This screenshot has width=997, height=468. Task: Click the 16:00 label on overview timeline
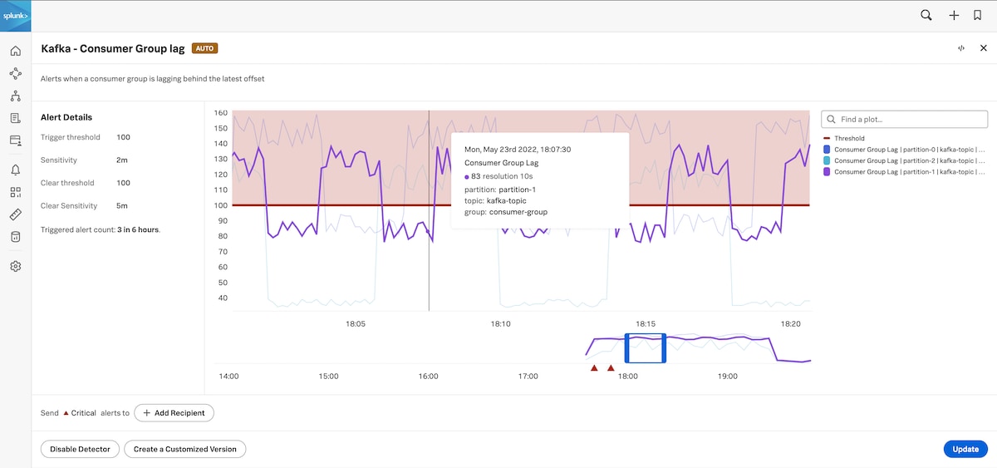point(428,377)
